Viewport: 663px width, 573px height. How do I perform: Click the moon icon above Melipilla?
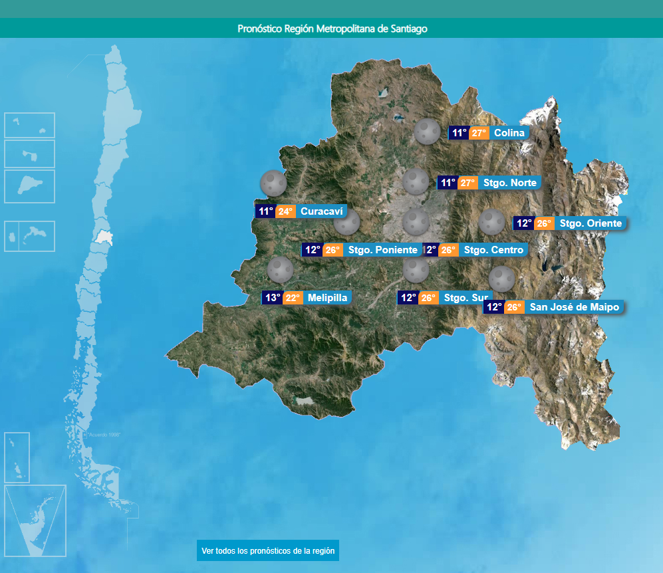click(x=280, y=269)
